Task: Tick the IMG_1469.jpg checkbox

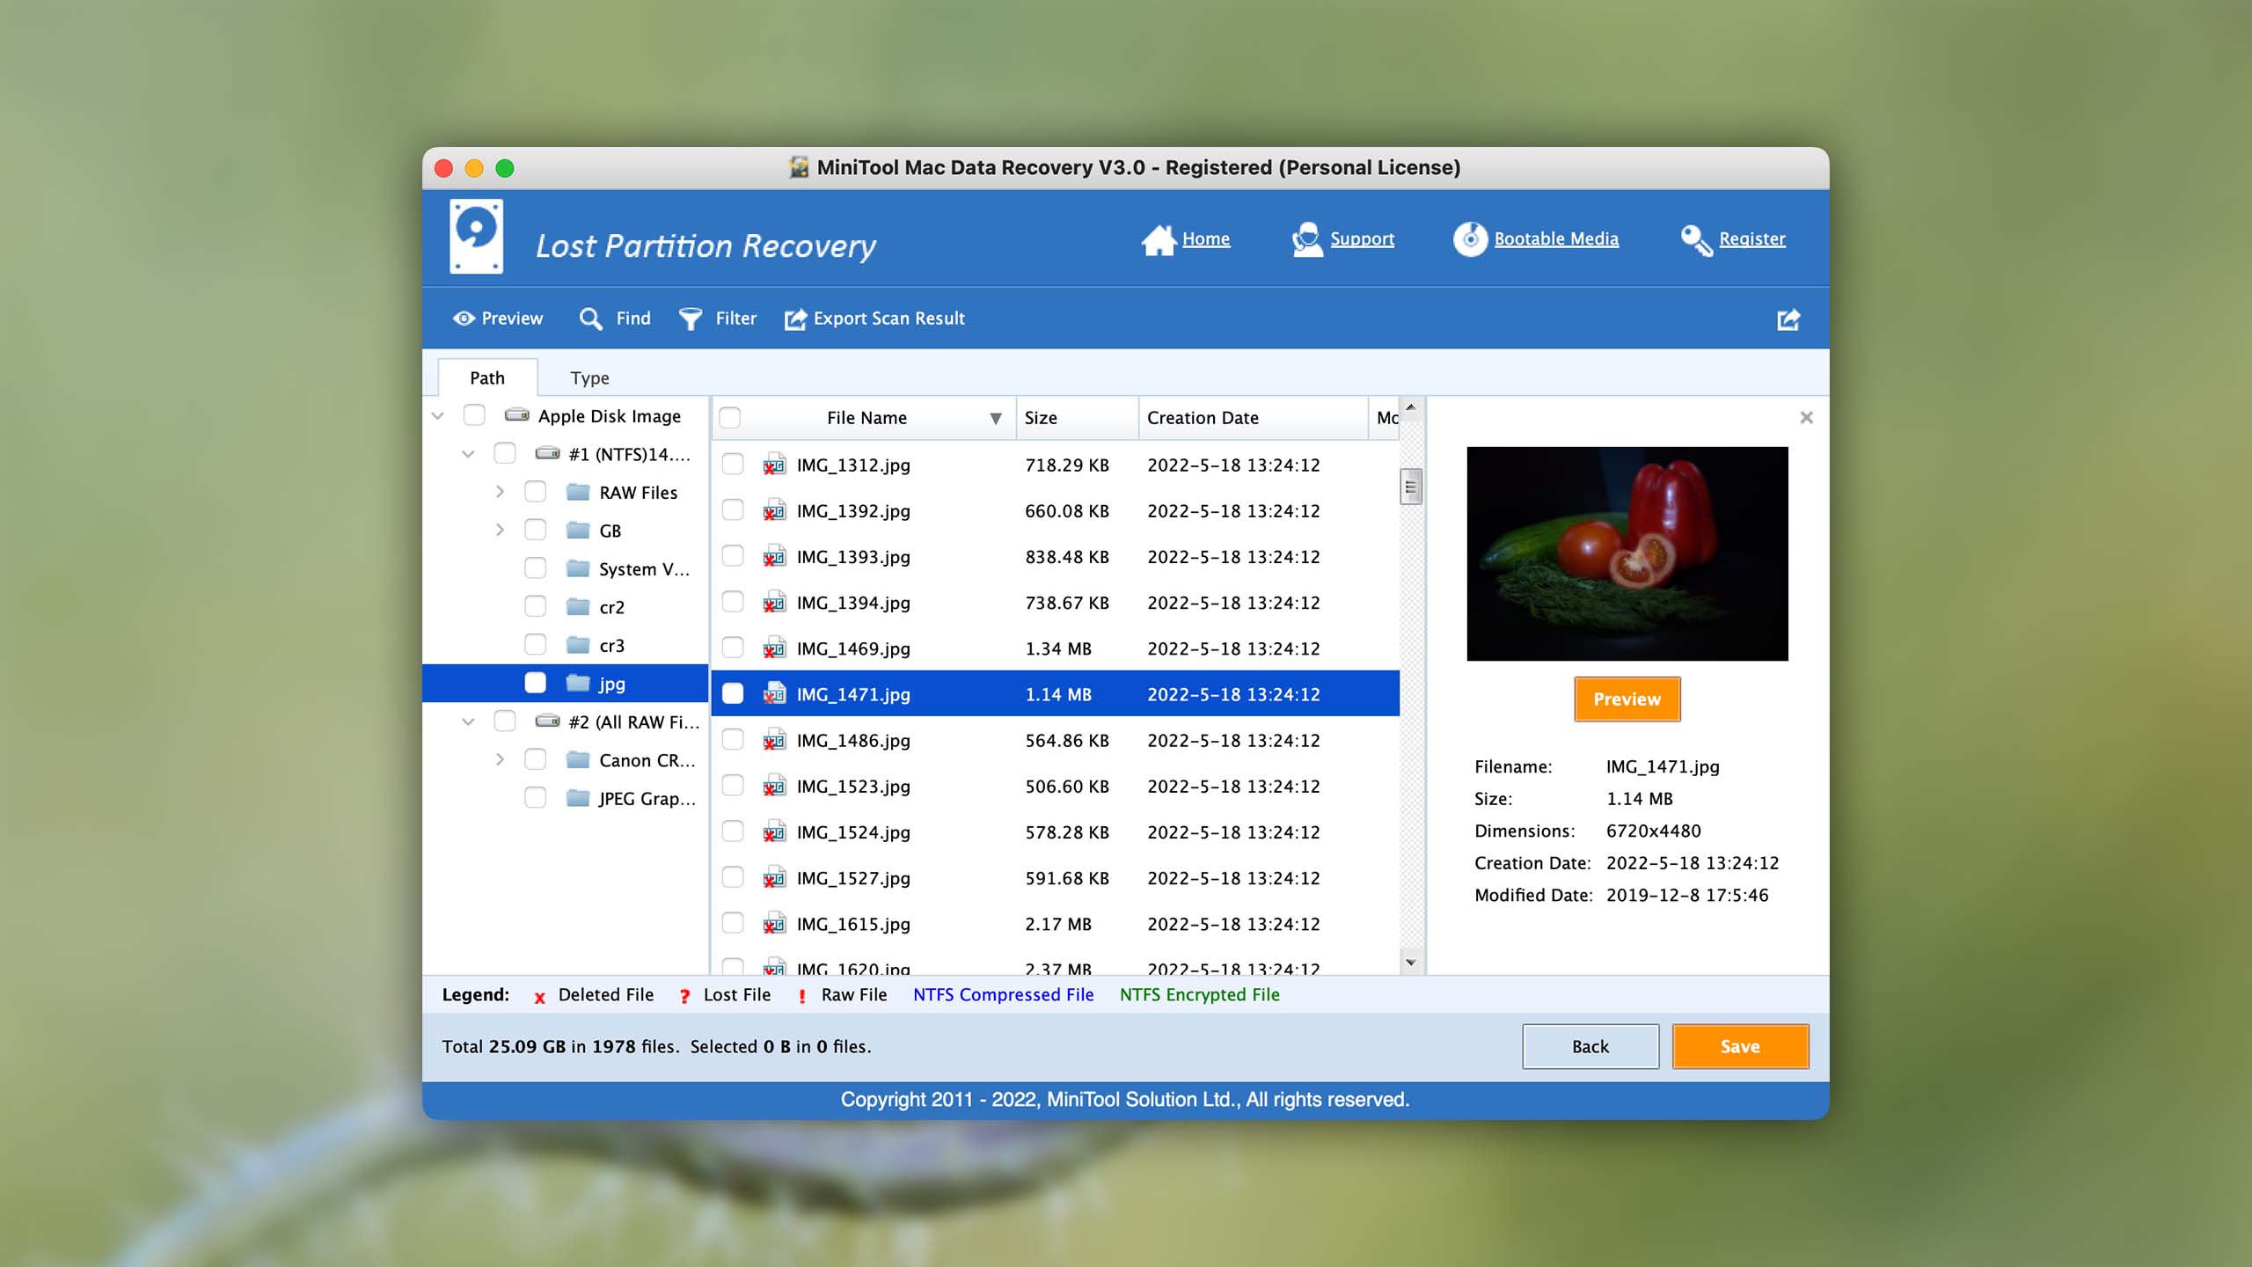Action: click(x=732, y=648)
